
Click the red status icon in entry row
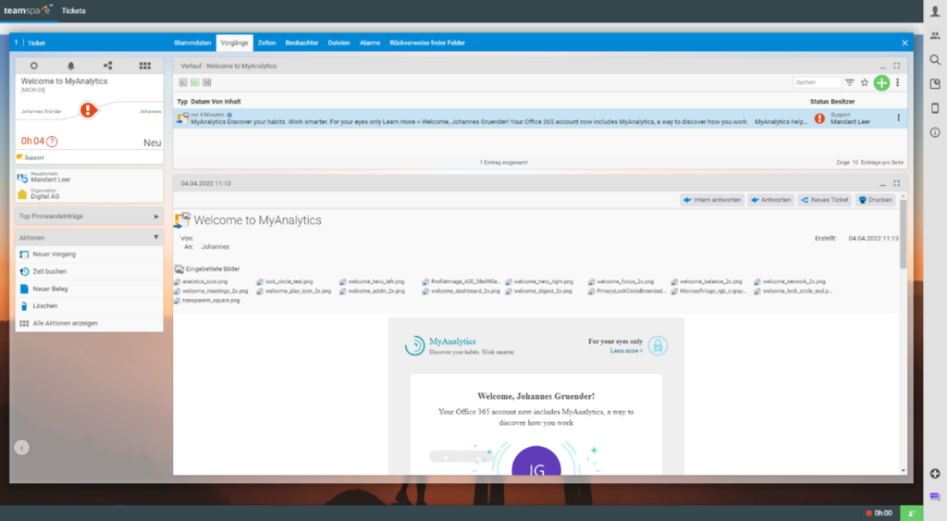tap(819, 118)
